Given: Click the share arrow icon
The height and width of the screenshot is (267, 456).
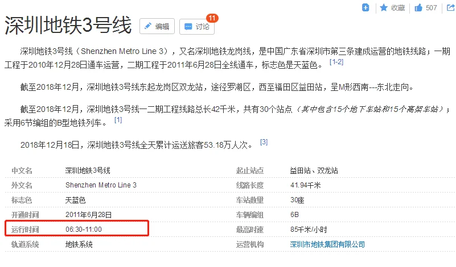Looking at the screenshot, I should (x=450, y=7).
